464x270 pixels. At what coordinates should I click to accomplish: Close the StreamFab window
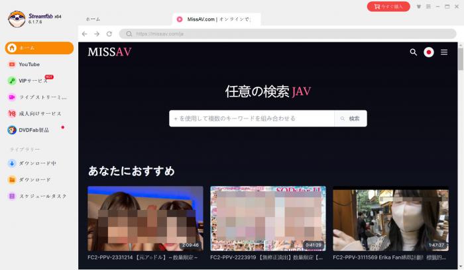click(x=457, y=7)
